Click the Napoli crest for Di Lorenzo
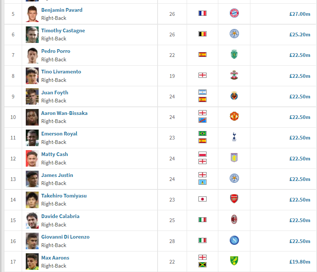317x272 pixels. click(x=234, y=240)
